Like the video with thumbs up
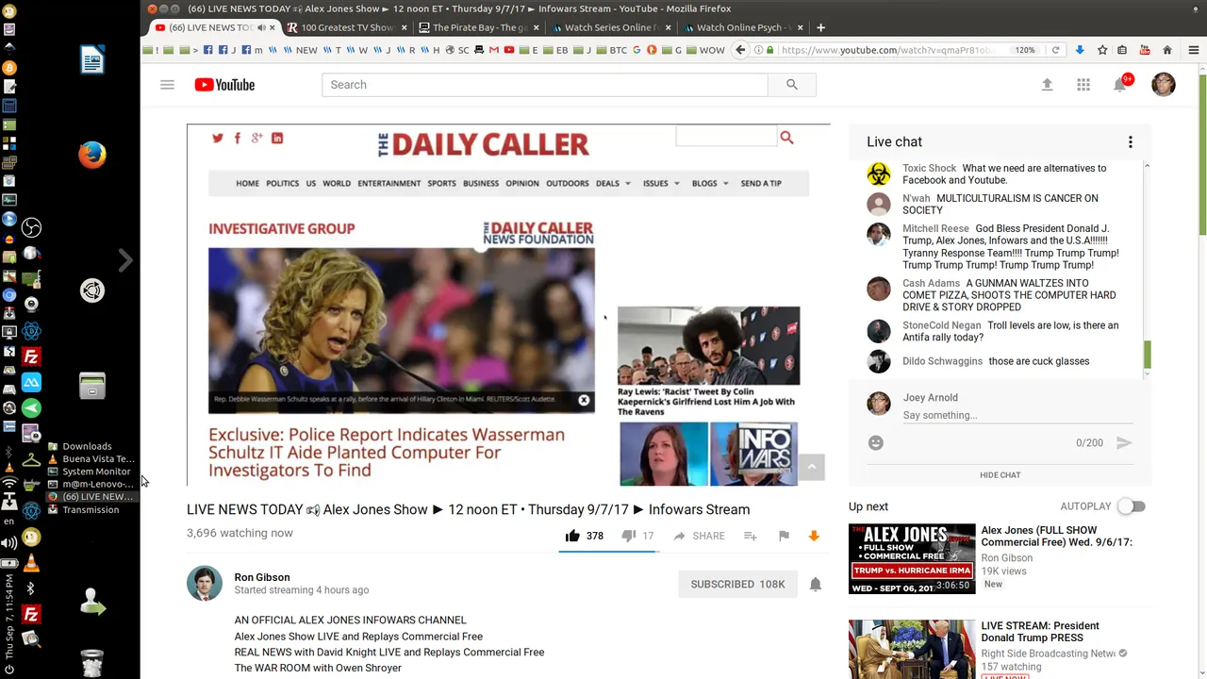The image size is (1207, 679). (x=572, y=536)
